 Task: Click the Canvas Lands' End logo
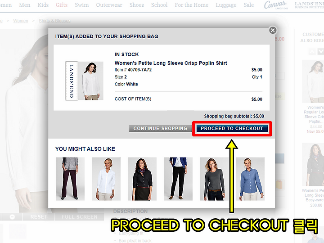(276, 5)
